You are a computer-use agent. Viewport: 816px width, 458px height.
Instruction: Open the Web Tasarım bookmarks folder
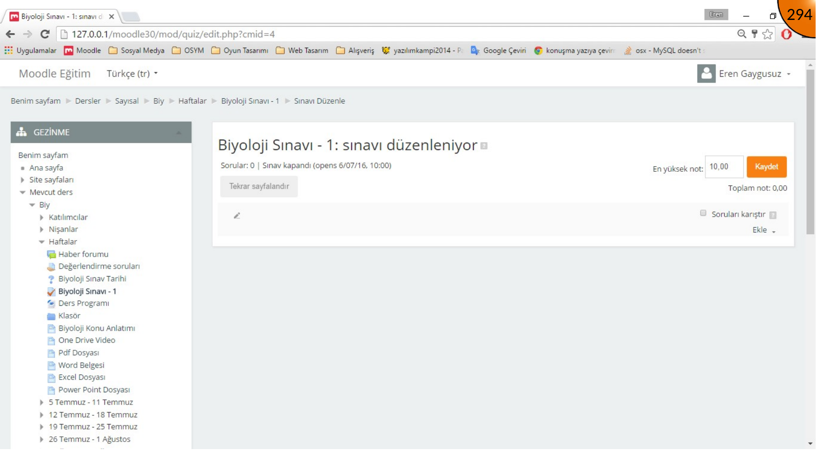tap(302, 50)
